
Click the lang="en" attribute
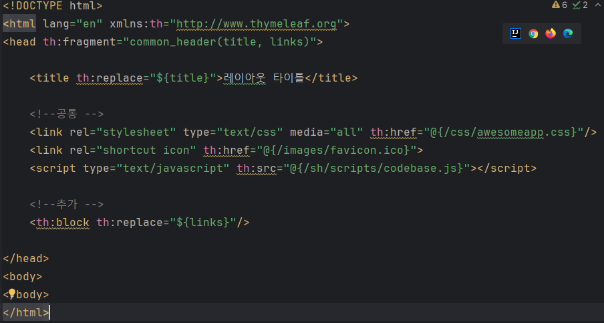point(73,24)
